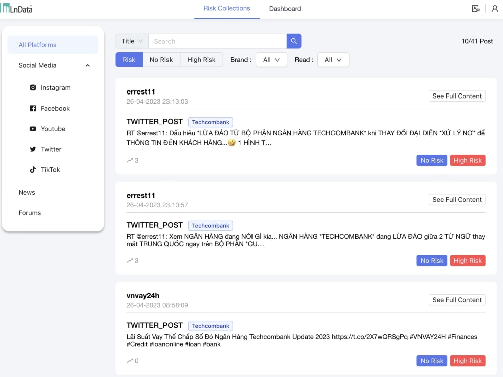Select the Youtube icon in sidebar
503x377 pixels.
click(x=33, y=129)
